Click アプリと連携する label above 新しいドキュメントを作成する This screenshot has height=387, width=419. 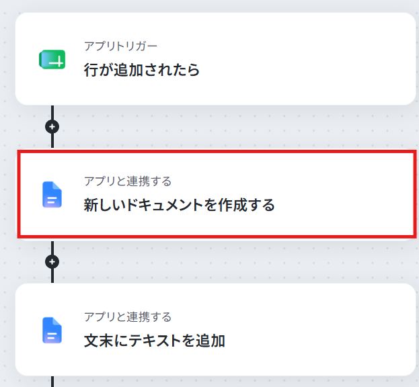(x=128, y=181)
